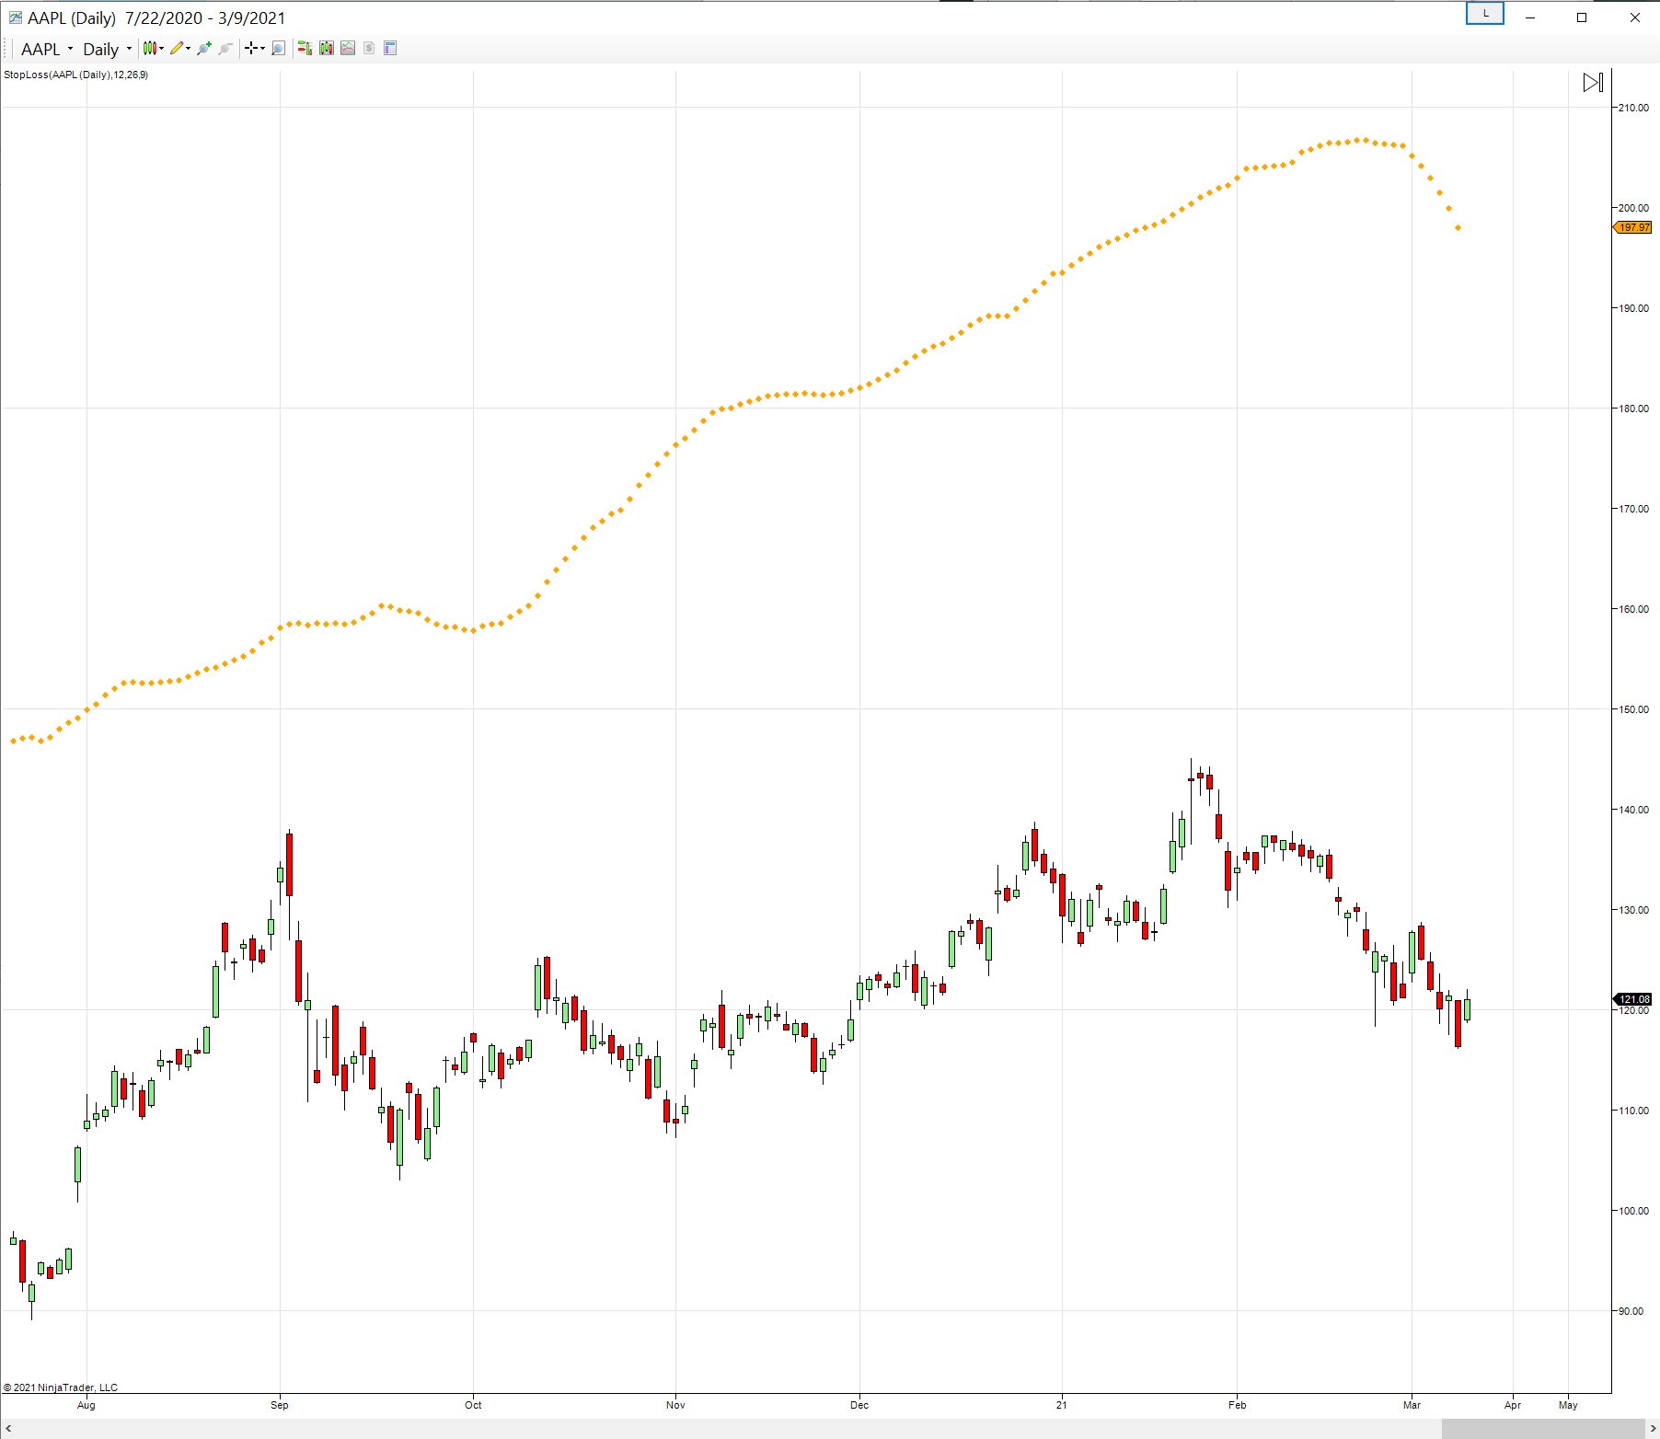
Task: Click the horizontal scrollbar thumb
Action: coord(1542,1429)
